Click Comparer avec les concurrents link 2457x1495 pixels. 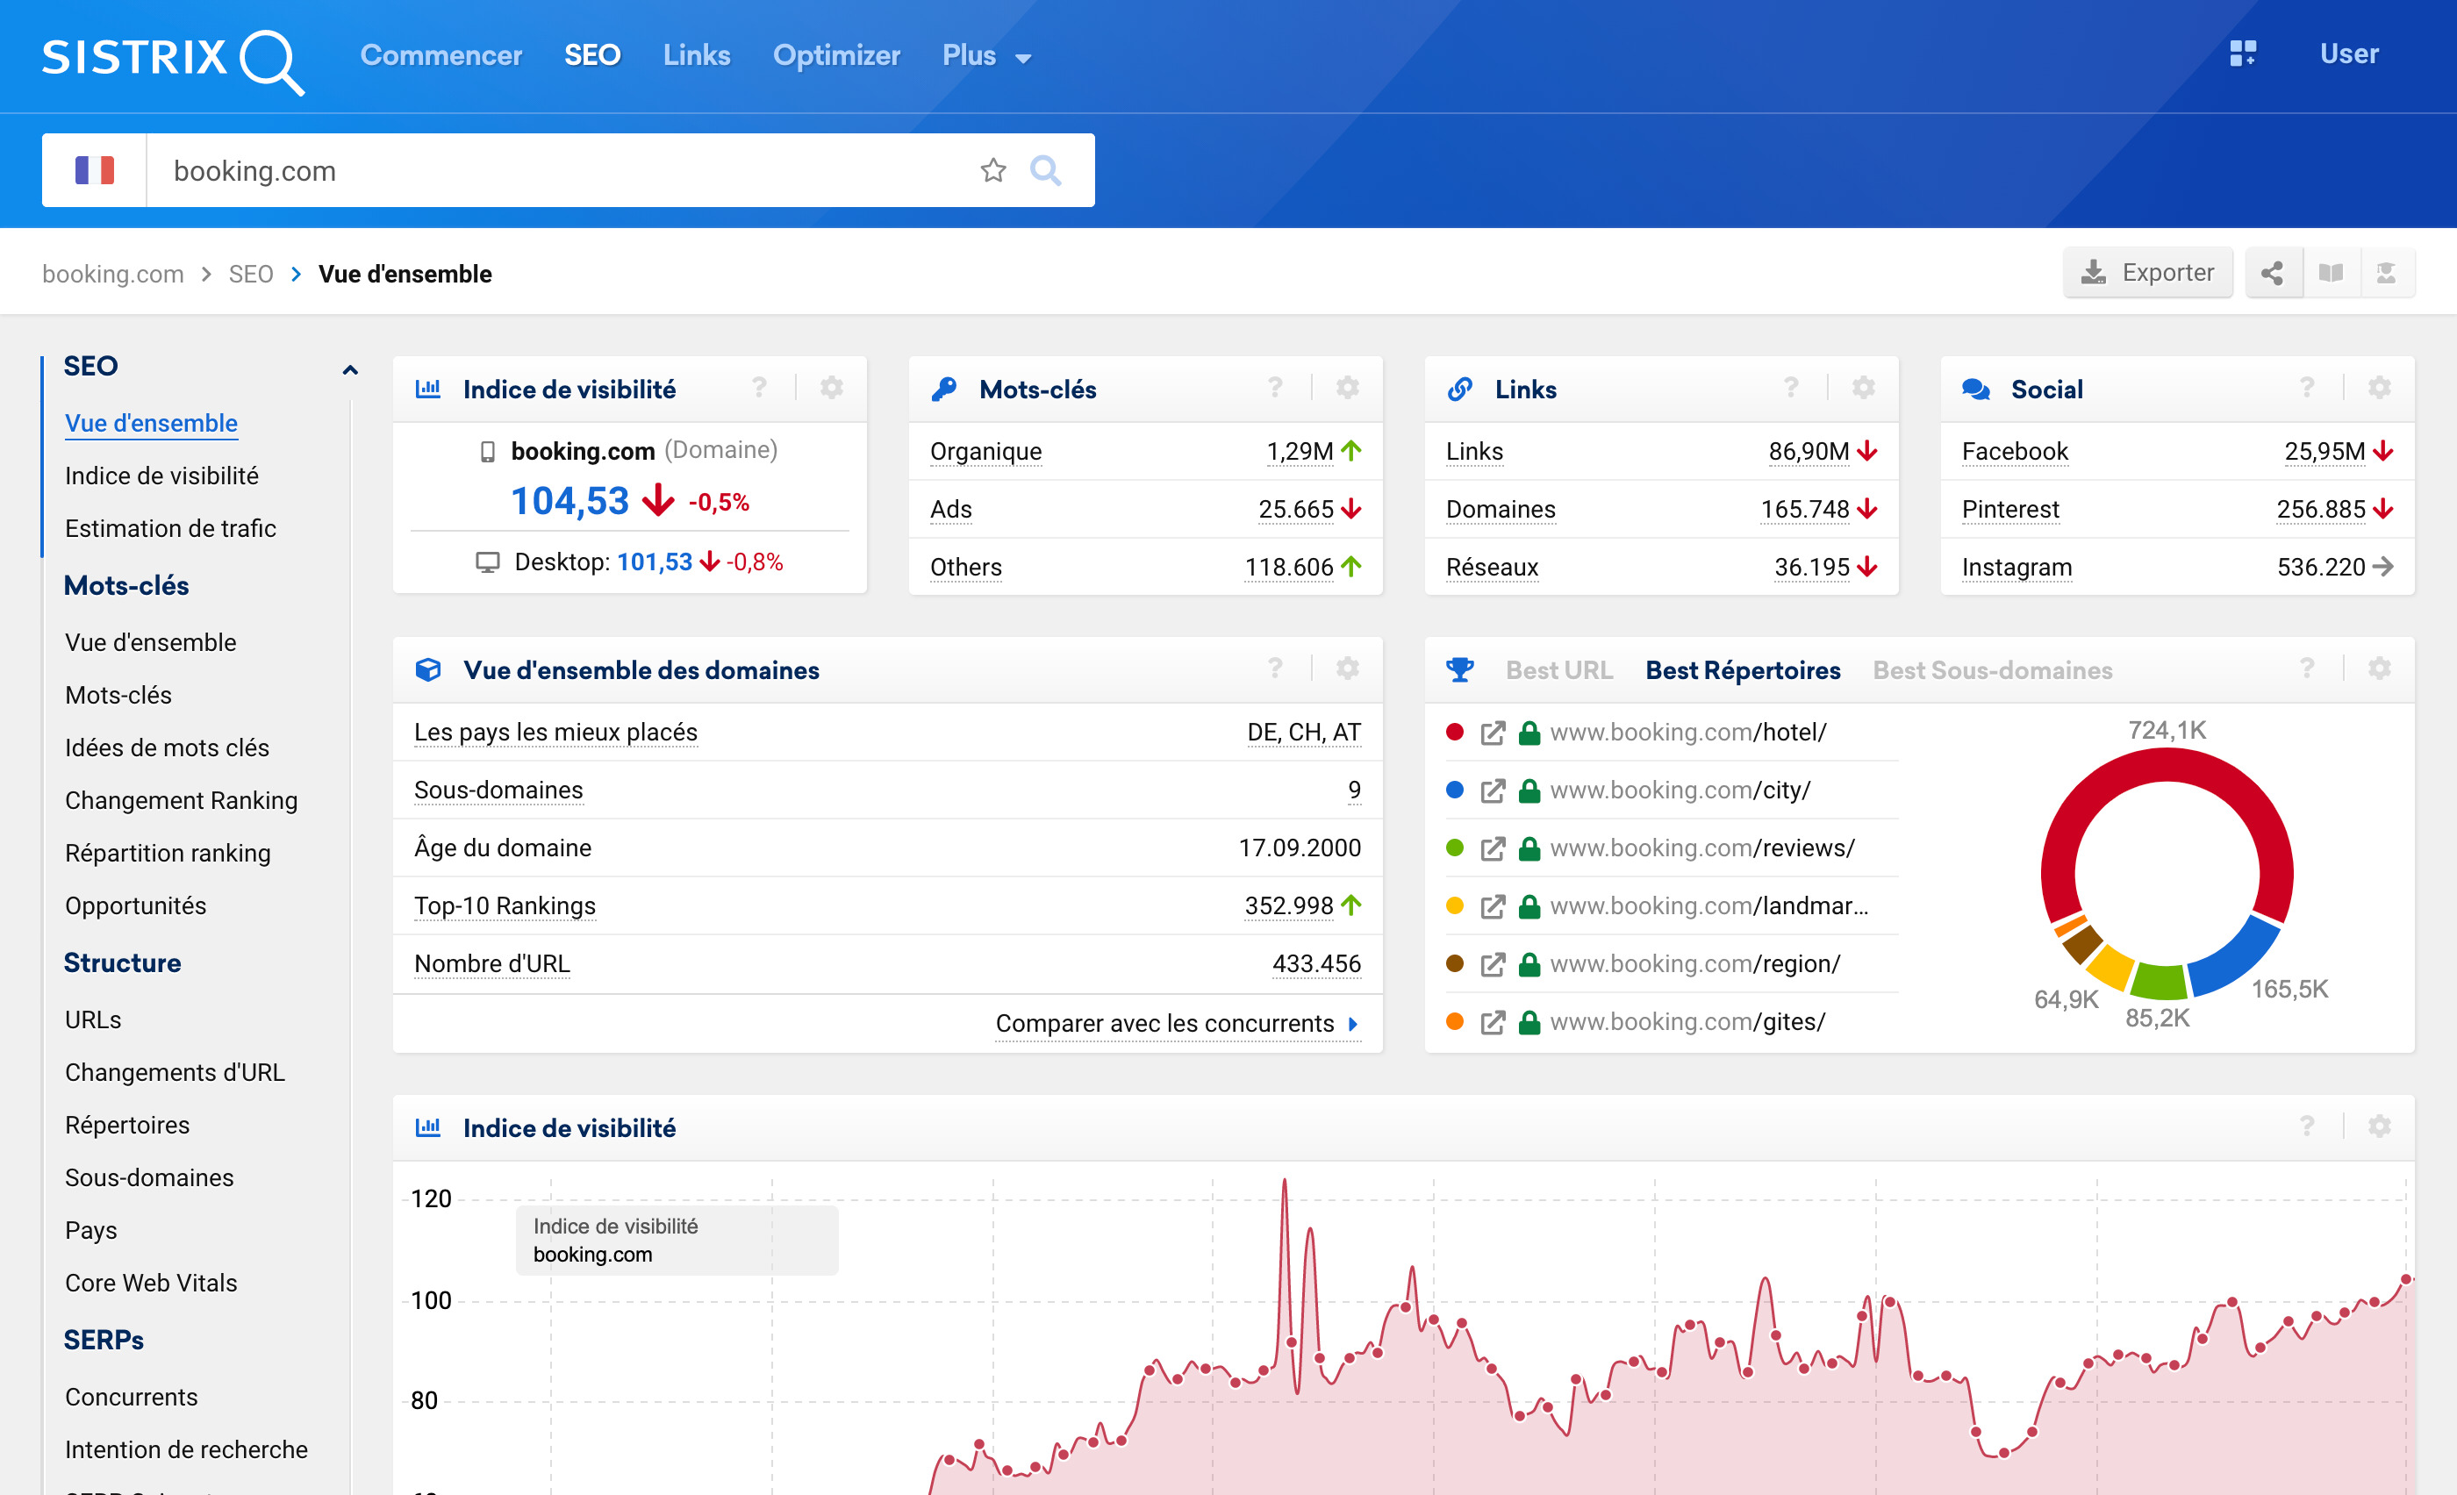pyautogui.click(x=1177, y=1024)
